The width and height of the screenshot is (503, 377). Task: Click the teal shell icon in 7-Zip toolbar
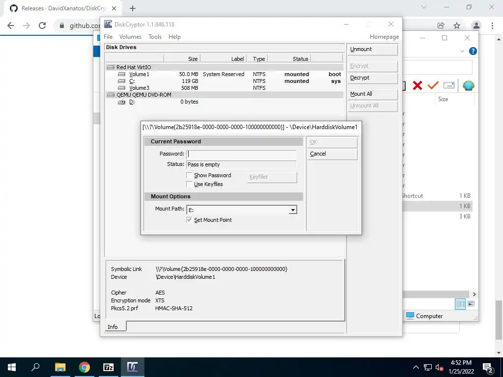click(468, 85)
